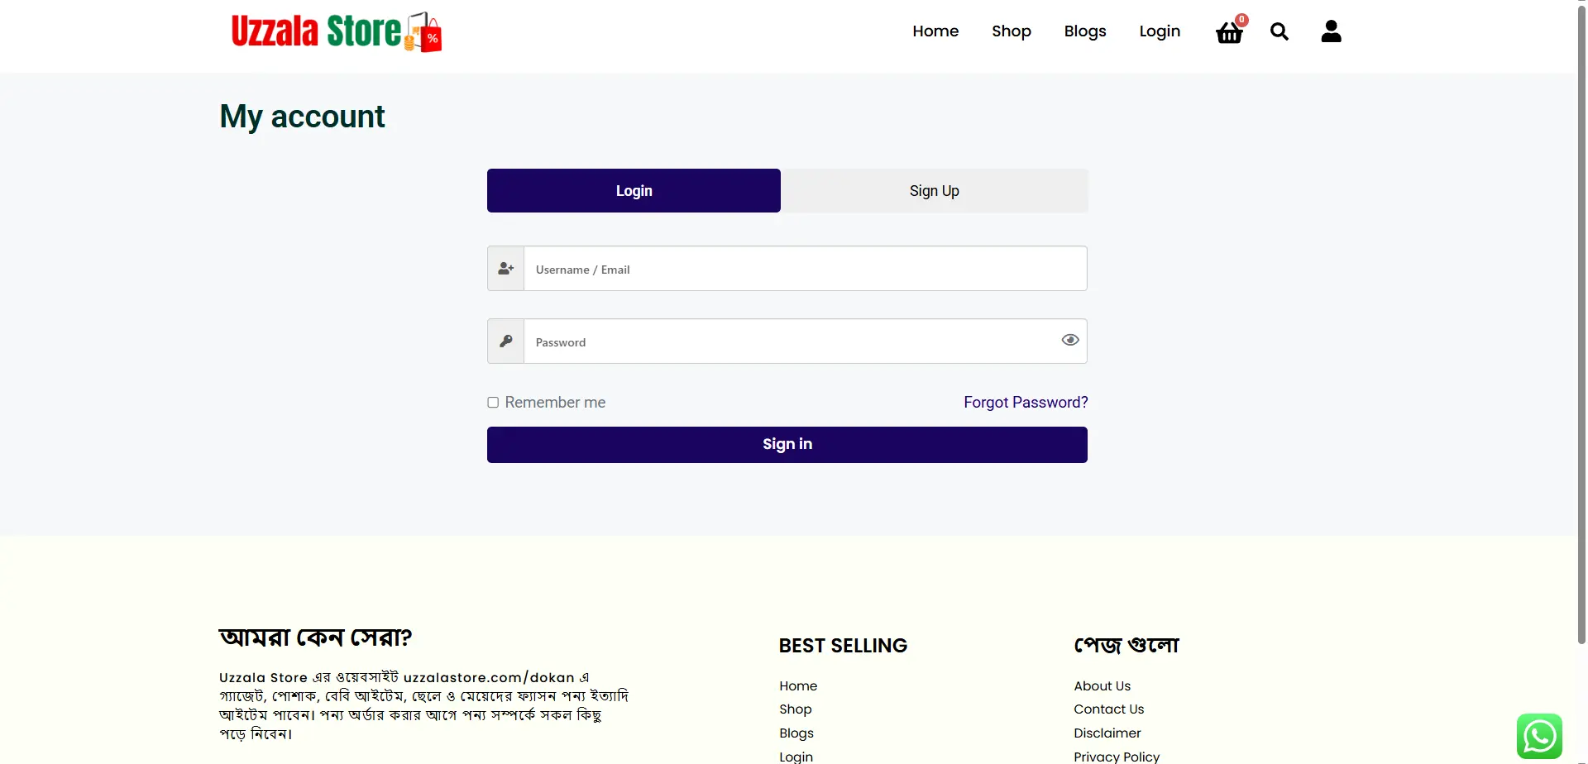Open the Disclaimer footer link

coord(1107,733)
